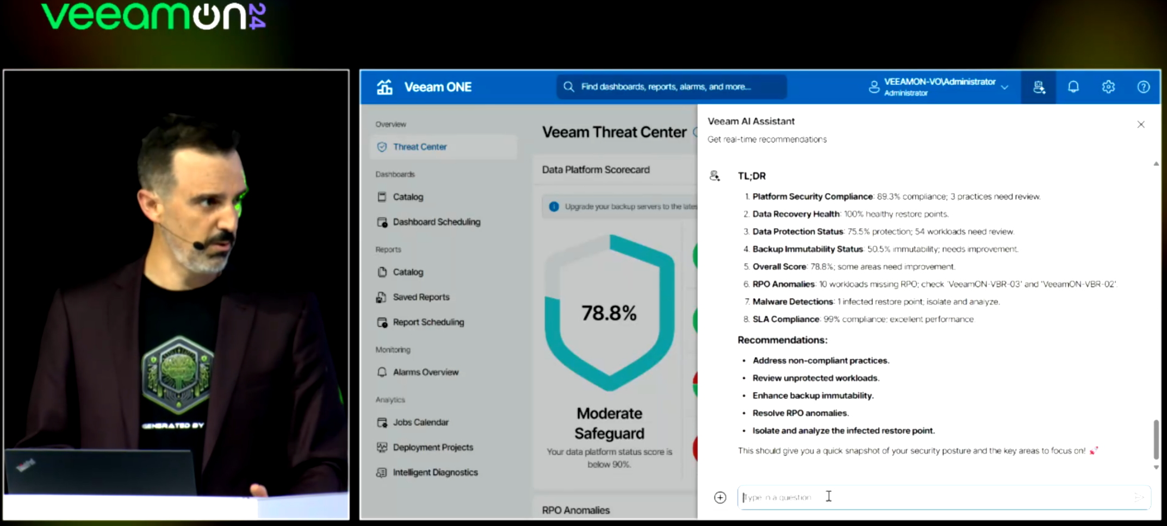Click the Veeam Threat Center heading
The height and width of the screenshot is (526, 1167).
[614, 132]
